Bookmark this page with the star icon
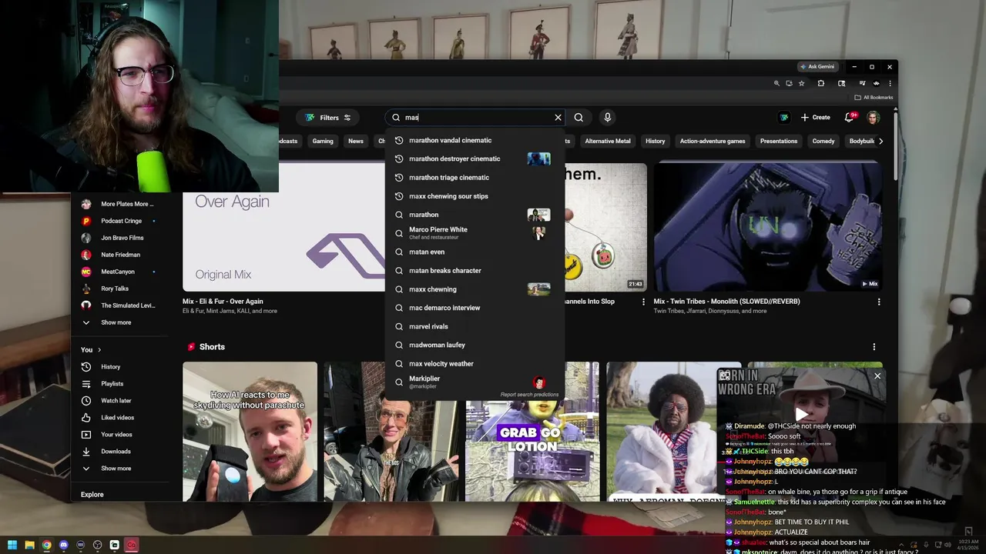 click(x=801, y=83)
